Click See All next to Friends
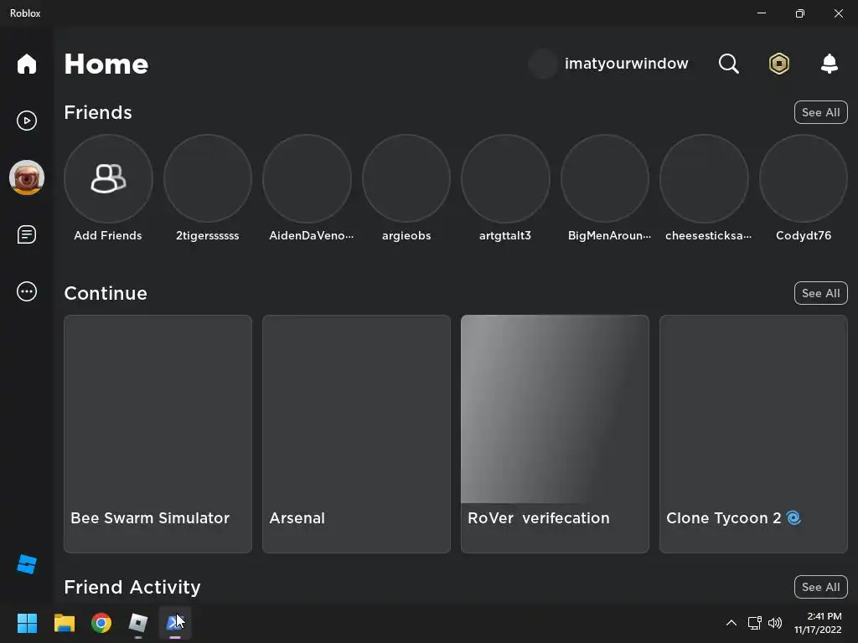Image resolution: width=858 pixels, height=643 pixels. (x=821, y=112)
